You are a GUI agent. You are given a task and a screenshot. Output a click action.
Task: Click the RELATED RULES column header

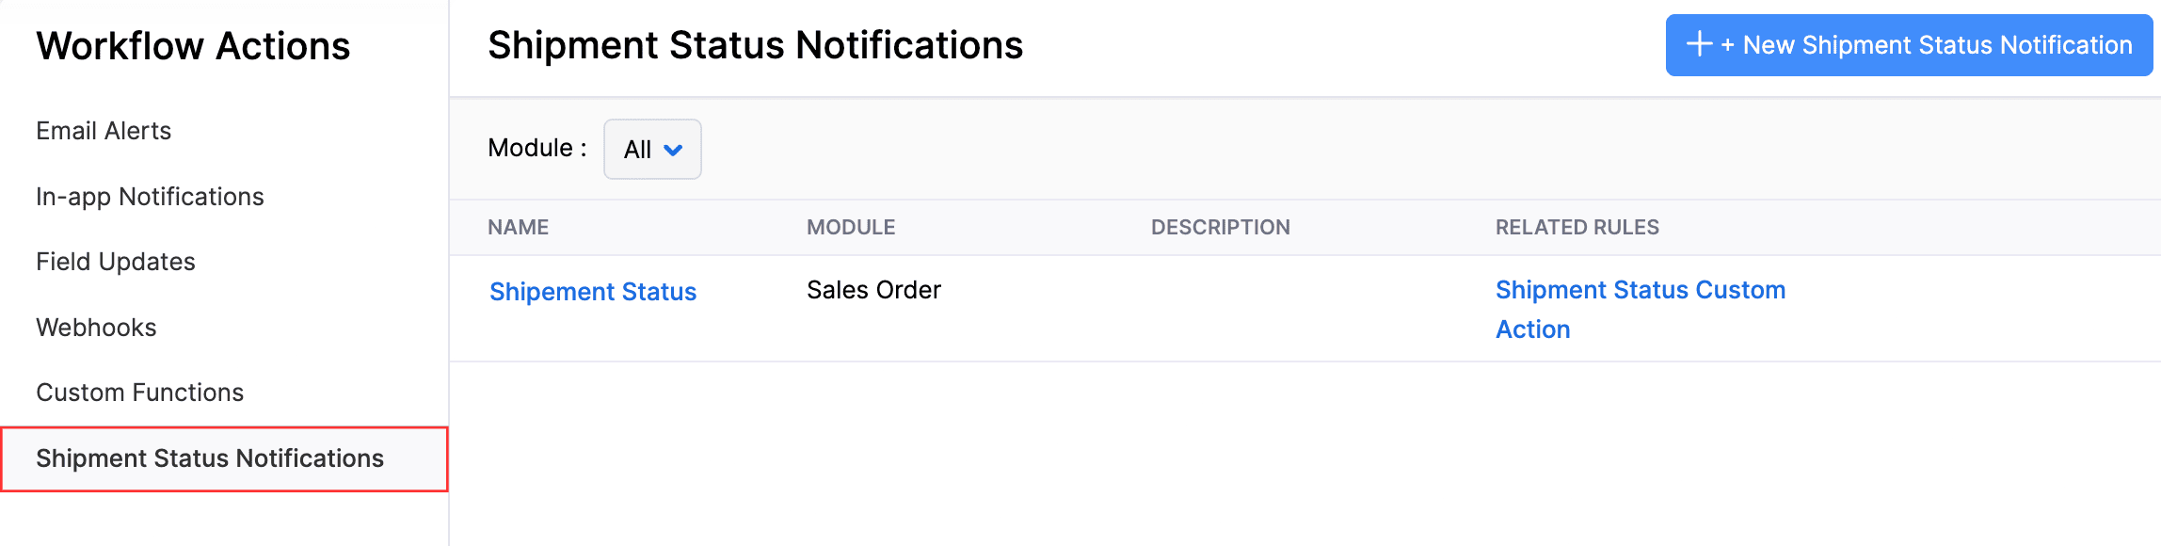pyautogui.click(x=1577, y=227)
